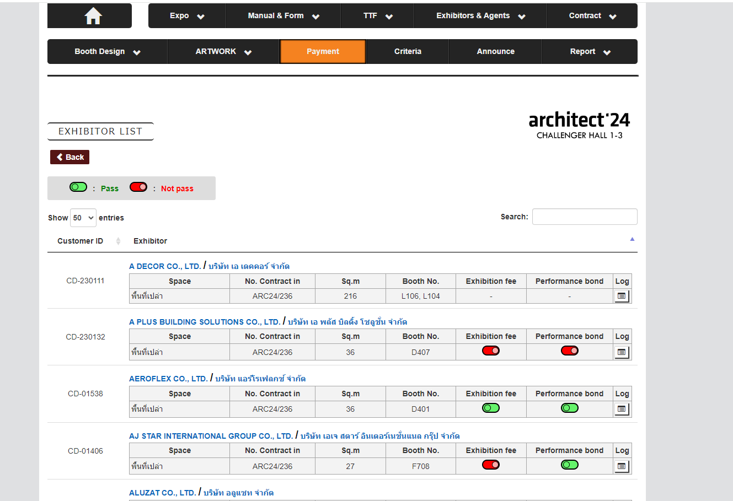Sort Exhibitor column ascending arrow

pyautogui.click(x=632, y=239)
